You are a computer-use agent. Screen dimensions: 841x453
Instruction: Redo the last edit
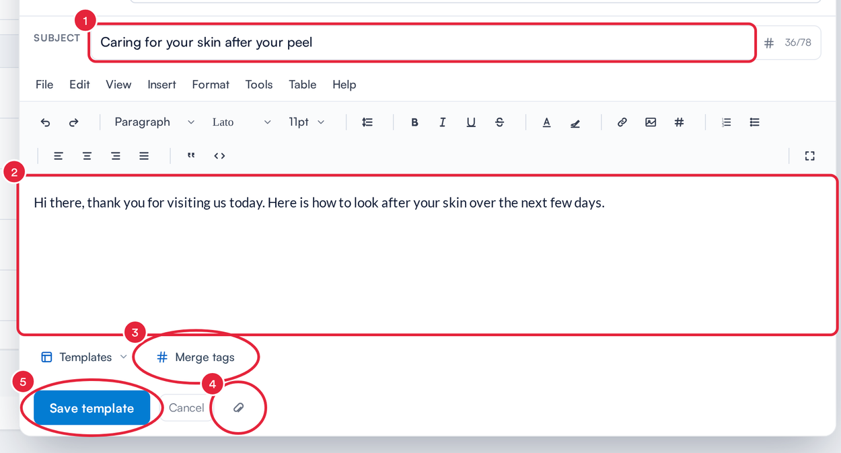[74, 122]
